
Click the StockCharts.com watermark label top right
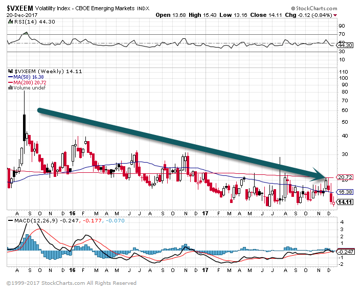coord(314,9)
